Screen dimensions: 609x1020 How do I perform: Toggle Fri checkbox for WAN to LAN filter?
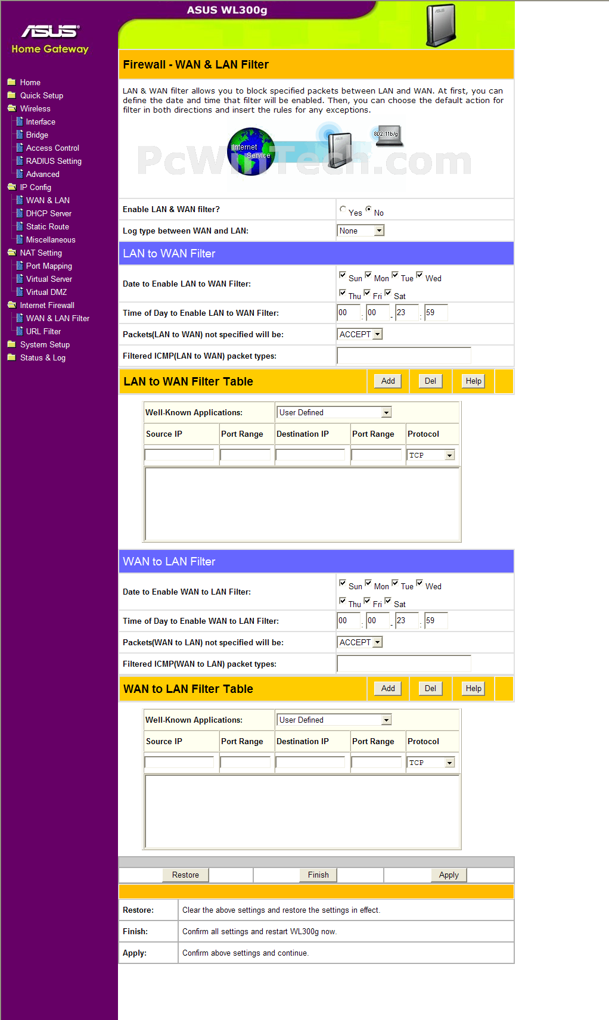point(367,601)
